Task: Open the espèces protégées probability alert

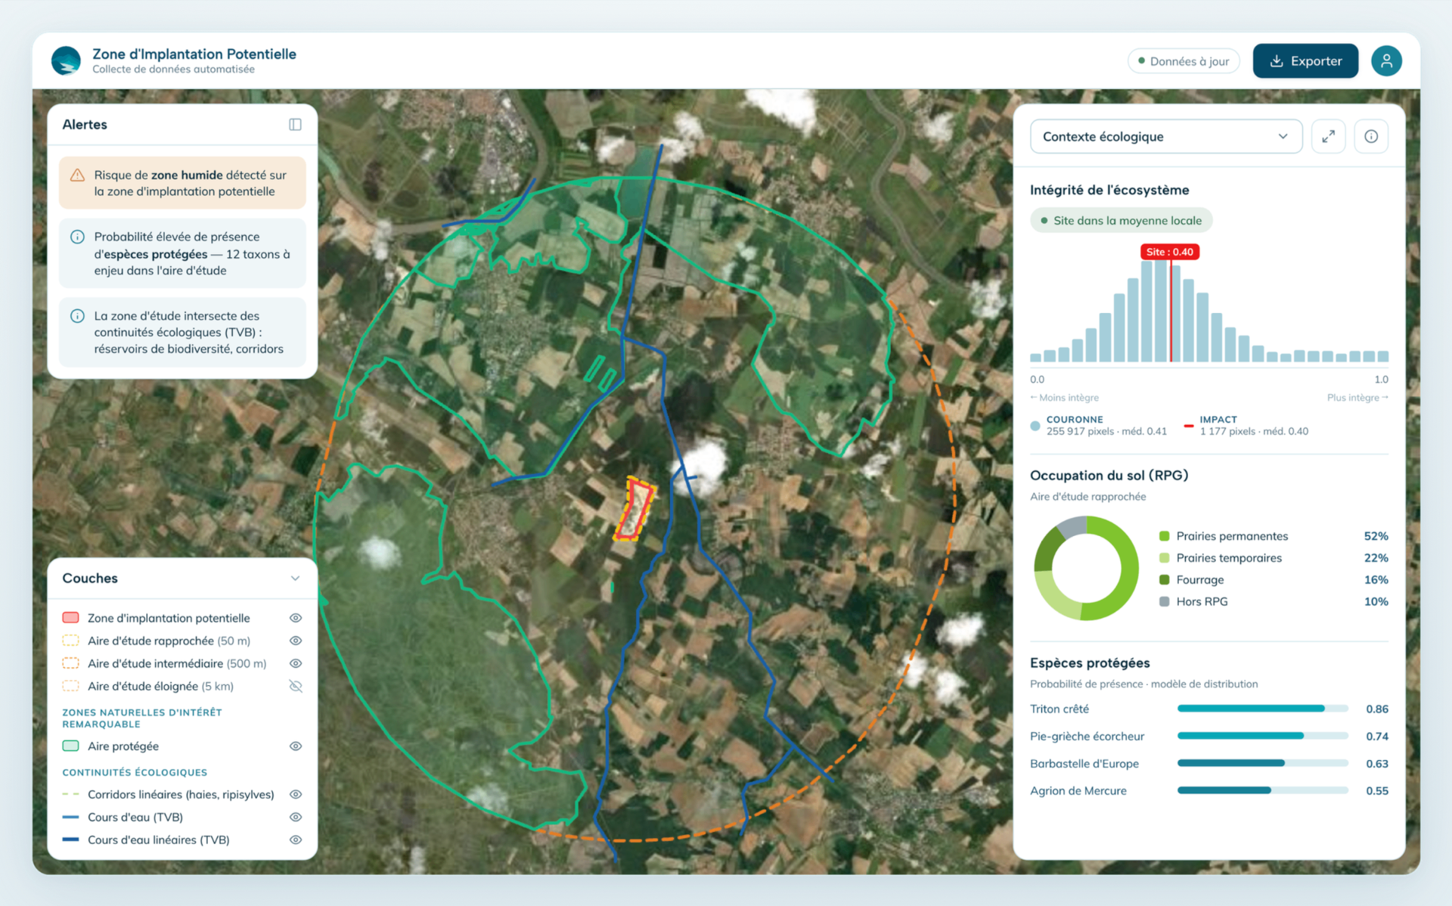Action: click(182, 253)
